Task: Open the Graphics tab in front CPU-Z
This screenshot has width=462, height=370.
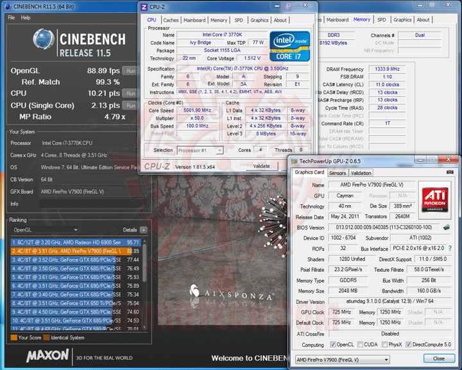Action: 260,21
